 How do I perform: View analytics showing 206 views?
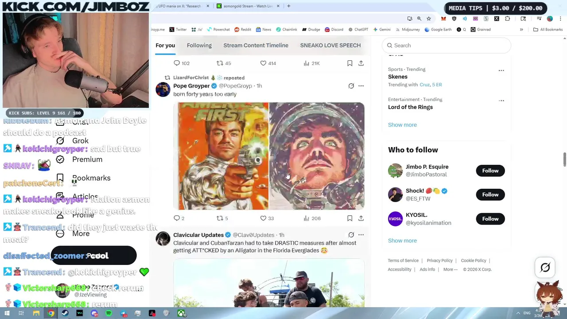click(x=311, y=218)
